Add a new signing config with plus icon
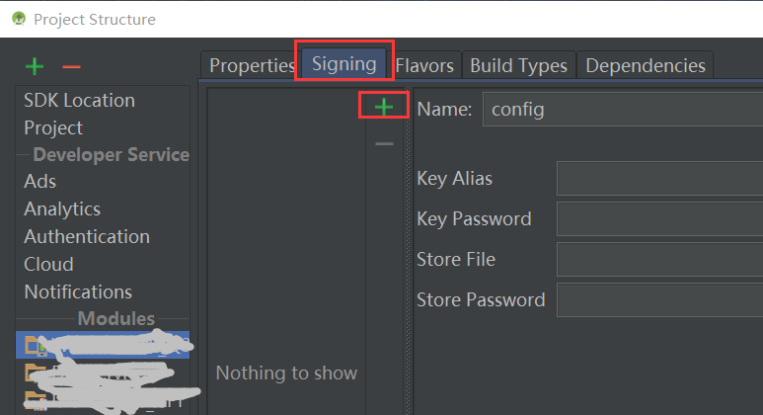 (384, 107)
